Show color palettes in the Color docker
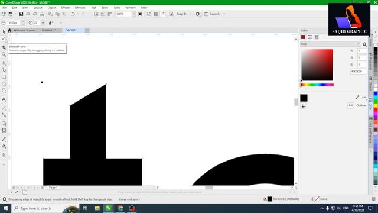 coord(317,37)
